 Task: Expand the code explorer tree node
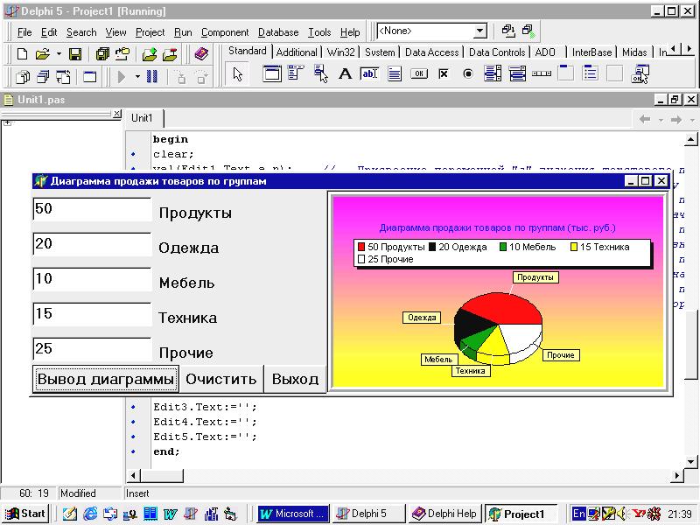8,122
